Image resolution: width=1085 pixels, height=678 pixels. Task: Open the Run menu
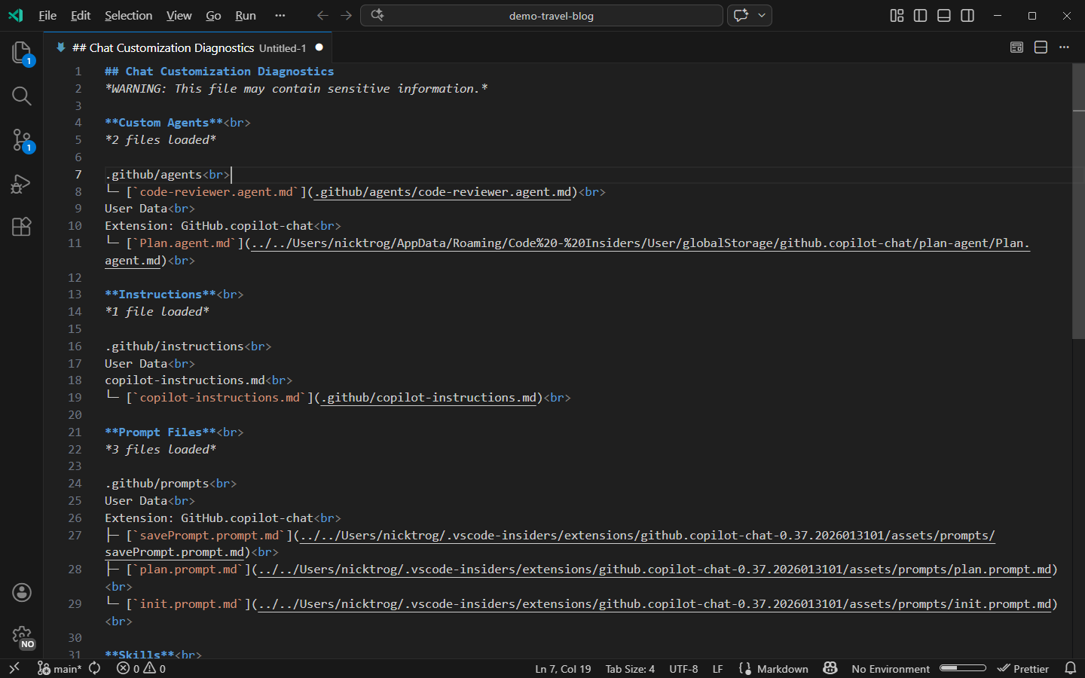coord(245,15)
